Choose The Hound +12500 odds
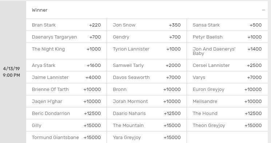The width and height of the screenshot is (271, 143). pos(227,113)
